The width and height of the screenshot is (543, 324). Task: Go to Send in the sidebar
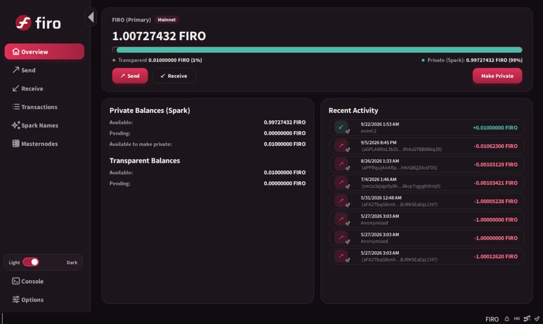click(x=44, y=70)
